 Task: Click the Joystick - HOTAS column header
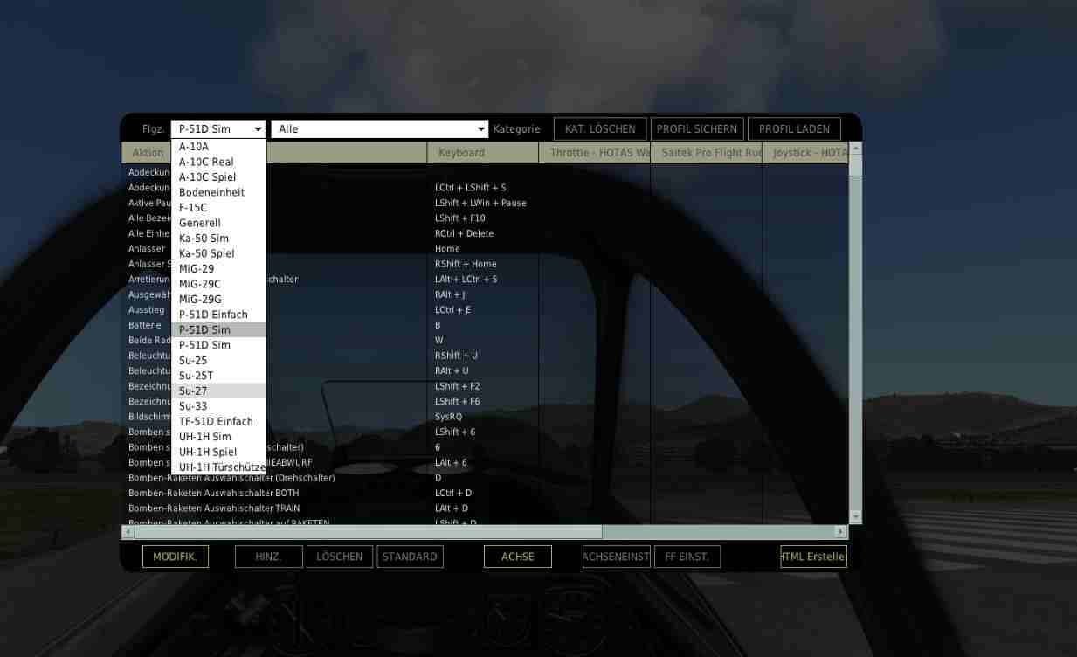pos(805,153)
